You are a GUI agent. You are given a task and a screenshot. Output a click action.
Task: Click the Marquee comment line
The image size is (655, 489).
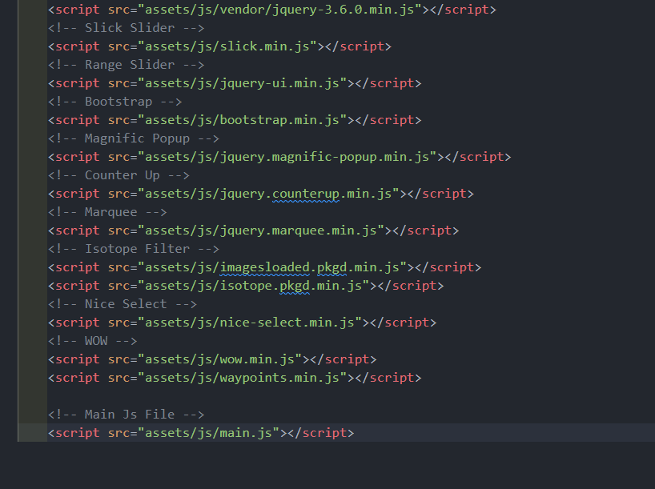107,212
